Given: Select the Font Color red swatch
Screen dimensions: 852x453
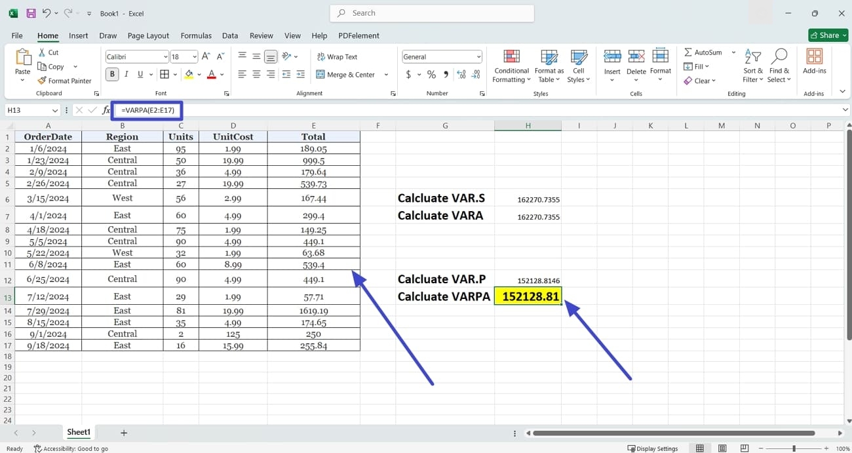Looking at the screenshot, I should click(210, 74).
